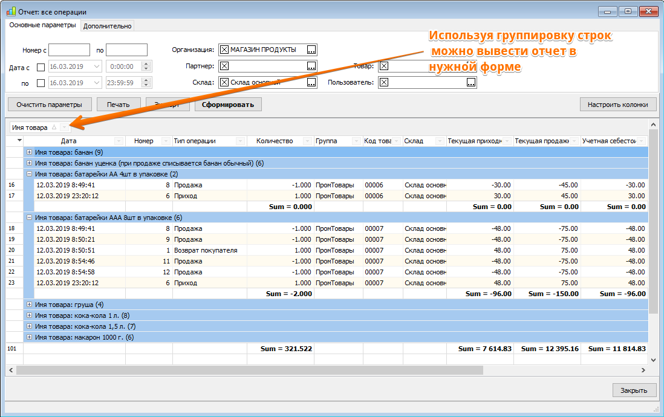Clear the Организация field with X icon
Image resolution: width=664 pixels, height=417 pixels.
coord(224,50)
